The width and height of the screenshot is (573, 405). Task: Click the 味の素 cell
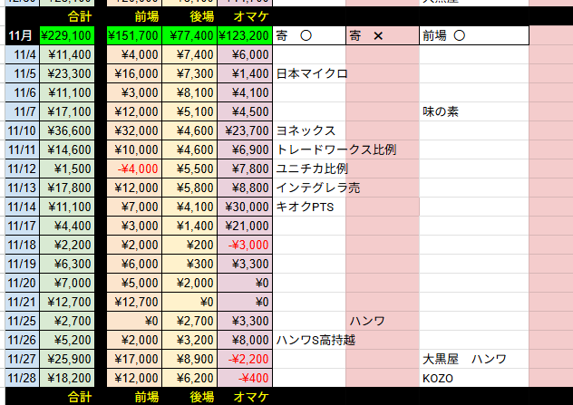(472, 111)
